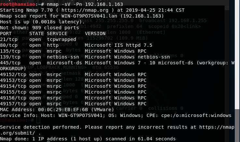Click the root@hanxiao red prompt text

point(18,4)
